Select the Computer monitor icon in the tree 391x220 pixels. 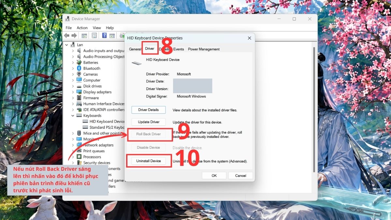point(79,80)
